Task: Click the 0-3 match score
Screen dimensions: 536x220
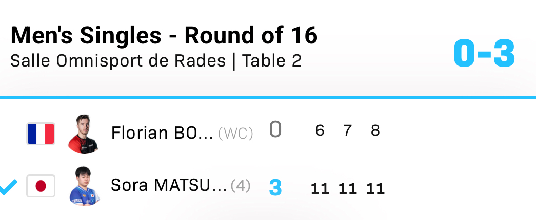Action: tap(484, 53)
